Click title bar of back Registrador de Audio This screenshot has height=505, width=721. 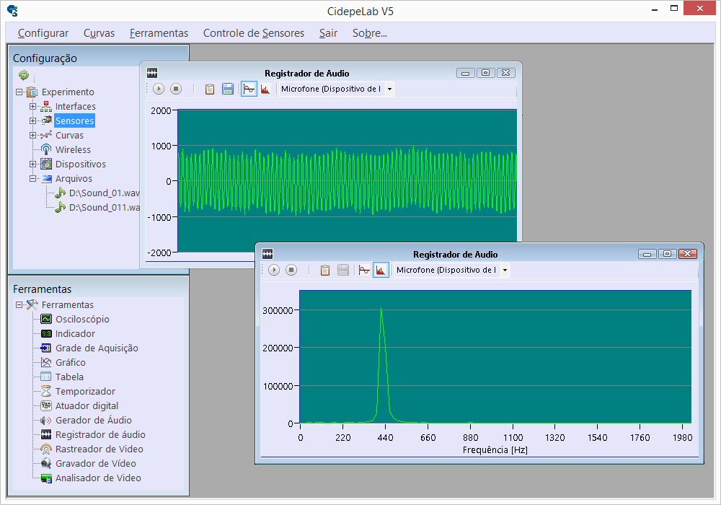click(x=306, y=73)
